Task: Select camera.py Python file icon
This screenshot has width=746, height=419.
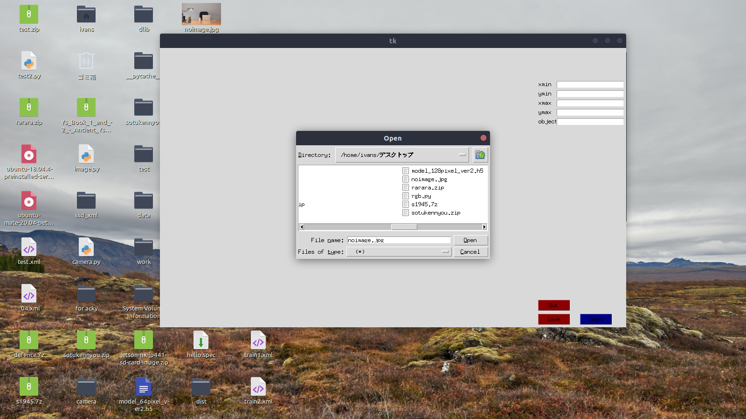Action: tap(86, 247)
